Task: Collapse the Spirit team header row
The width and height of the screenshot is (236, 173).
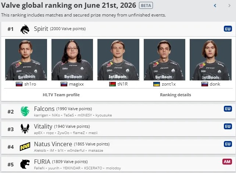Action: 118,29
